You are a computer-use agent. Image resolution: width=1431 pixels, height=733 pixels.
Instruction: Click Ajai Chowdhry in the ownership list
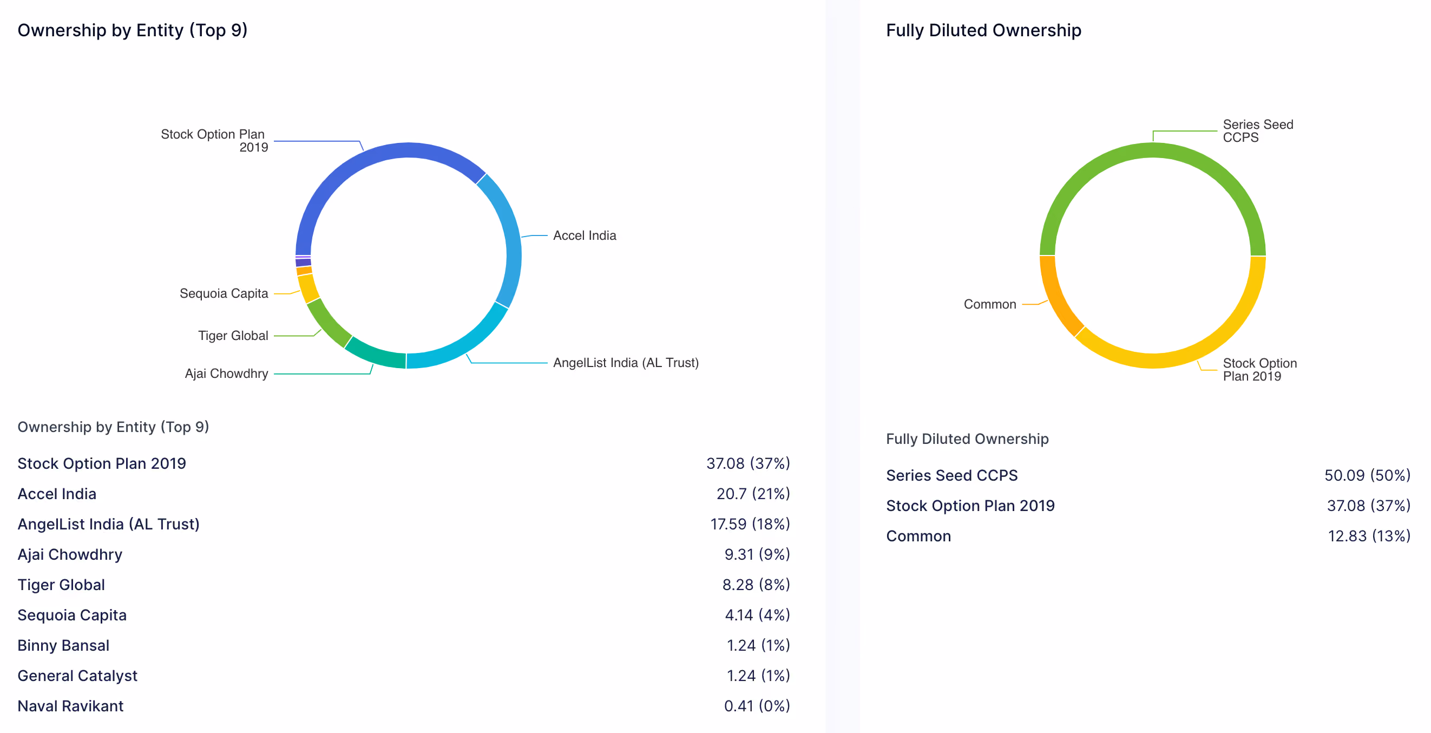(69, 554)
